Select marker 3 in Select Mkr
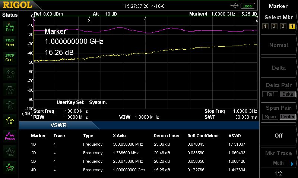298x178 pixels. (283, 26)
